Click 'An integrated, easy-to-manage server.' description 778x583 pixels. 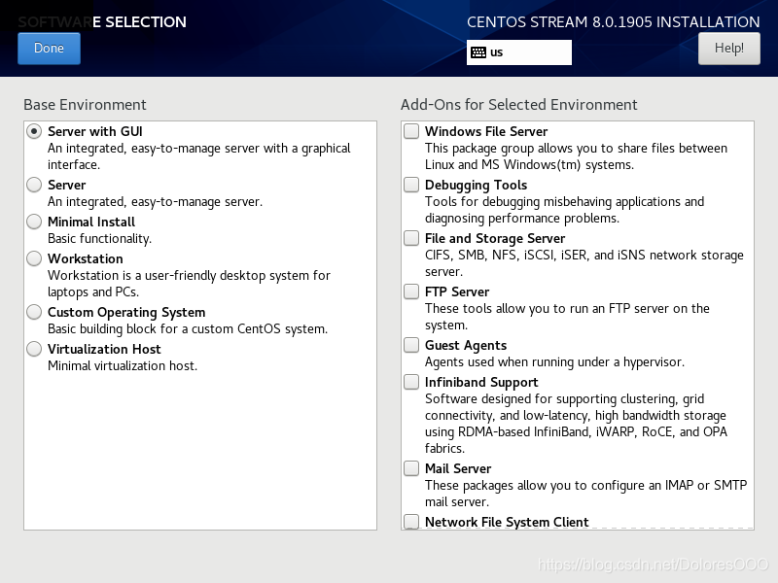pos(156,202)
